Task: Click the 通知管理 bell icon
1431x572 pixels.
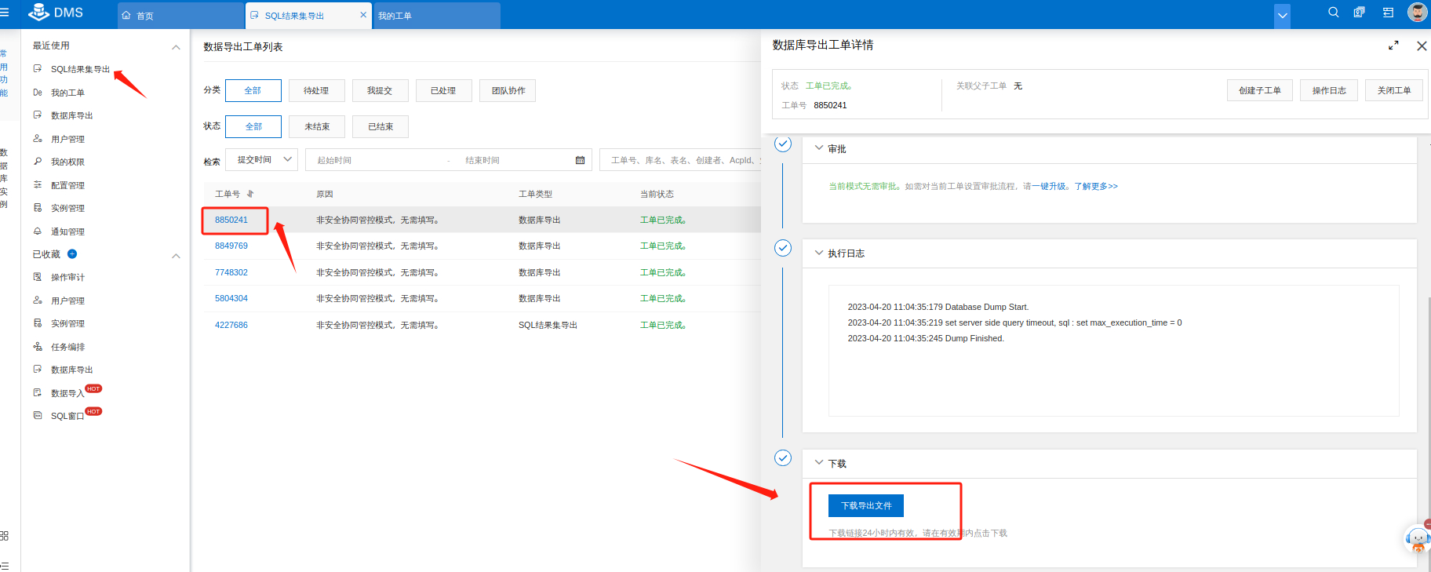Action: click(38, 231)
